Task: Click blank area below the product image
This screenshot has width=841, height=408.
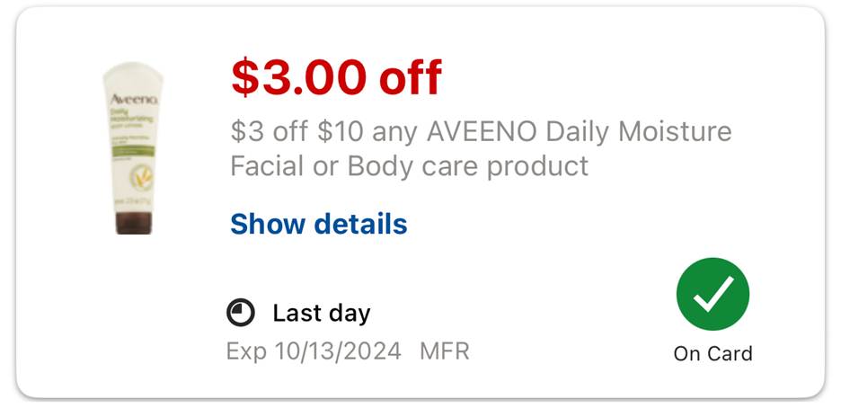Action: (133, 316)
